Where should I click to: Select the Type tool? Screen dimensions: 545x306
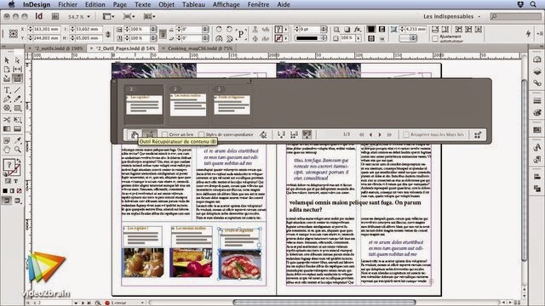[x=7, y=90]
